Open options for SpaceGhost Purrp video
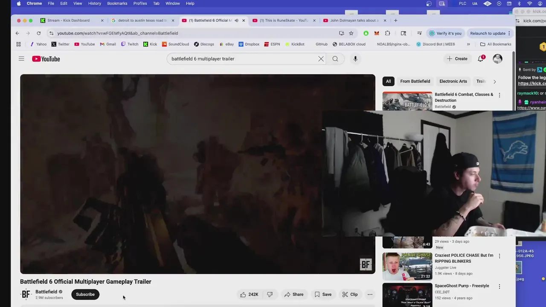The image size is (546, 307). [x=500, y=287]
